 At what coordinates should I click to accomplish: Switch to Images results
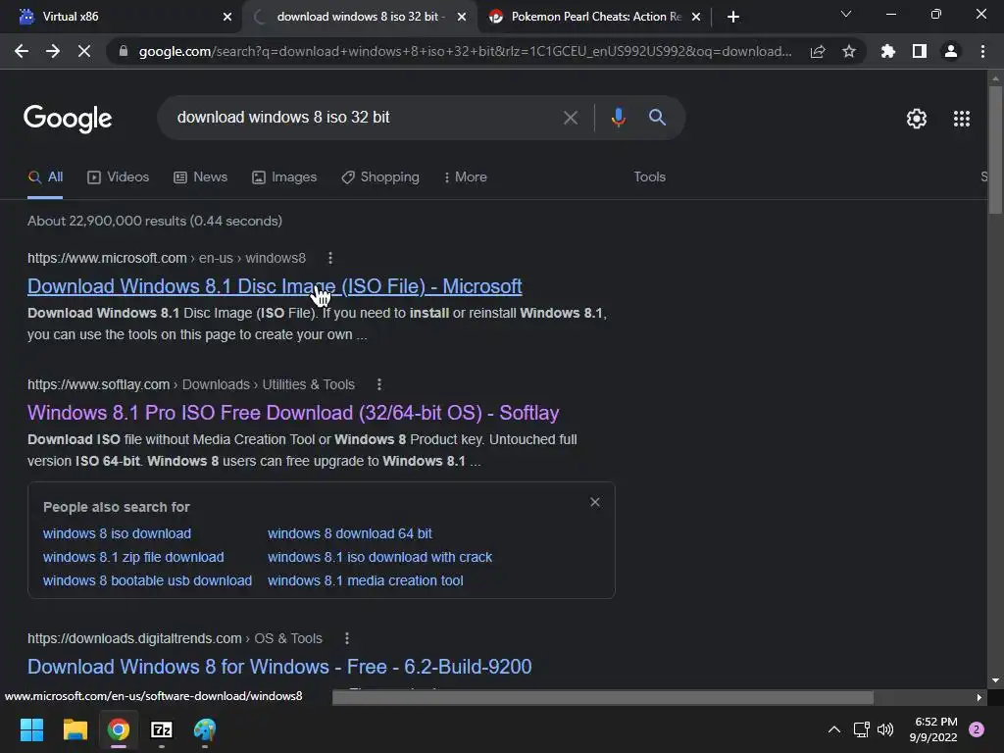[284, 177]
